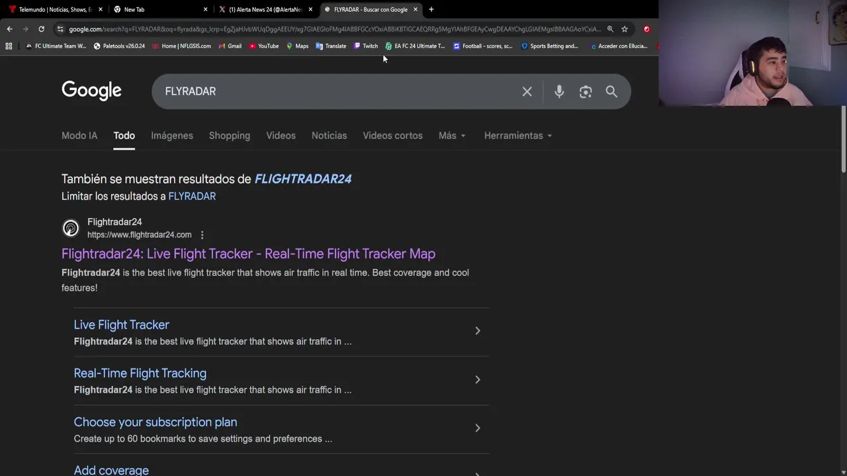The width and height of the screenshot is (847, 476).
Task: Clear the search box with X
Action: (527, 92)
